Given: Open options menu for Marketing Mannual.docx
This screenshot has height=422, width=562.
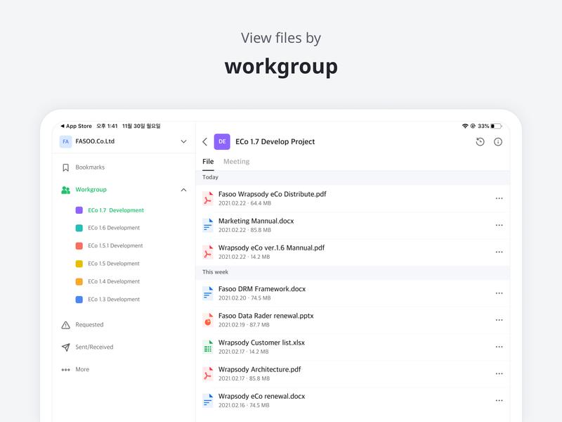Looking at the screenshot, I should (499, 225).
